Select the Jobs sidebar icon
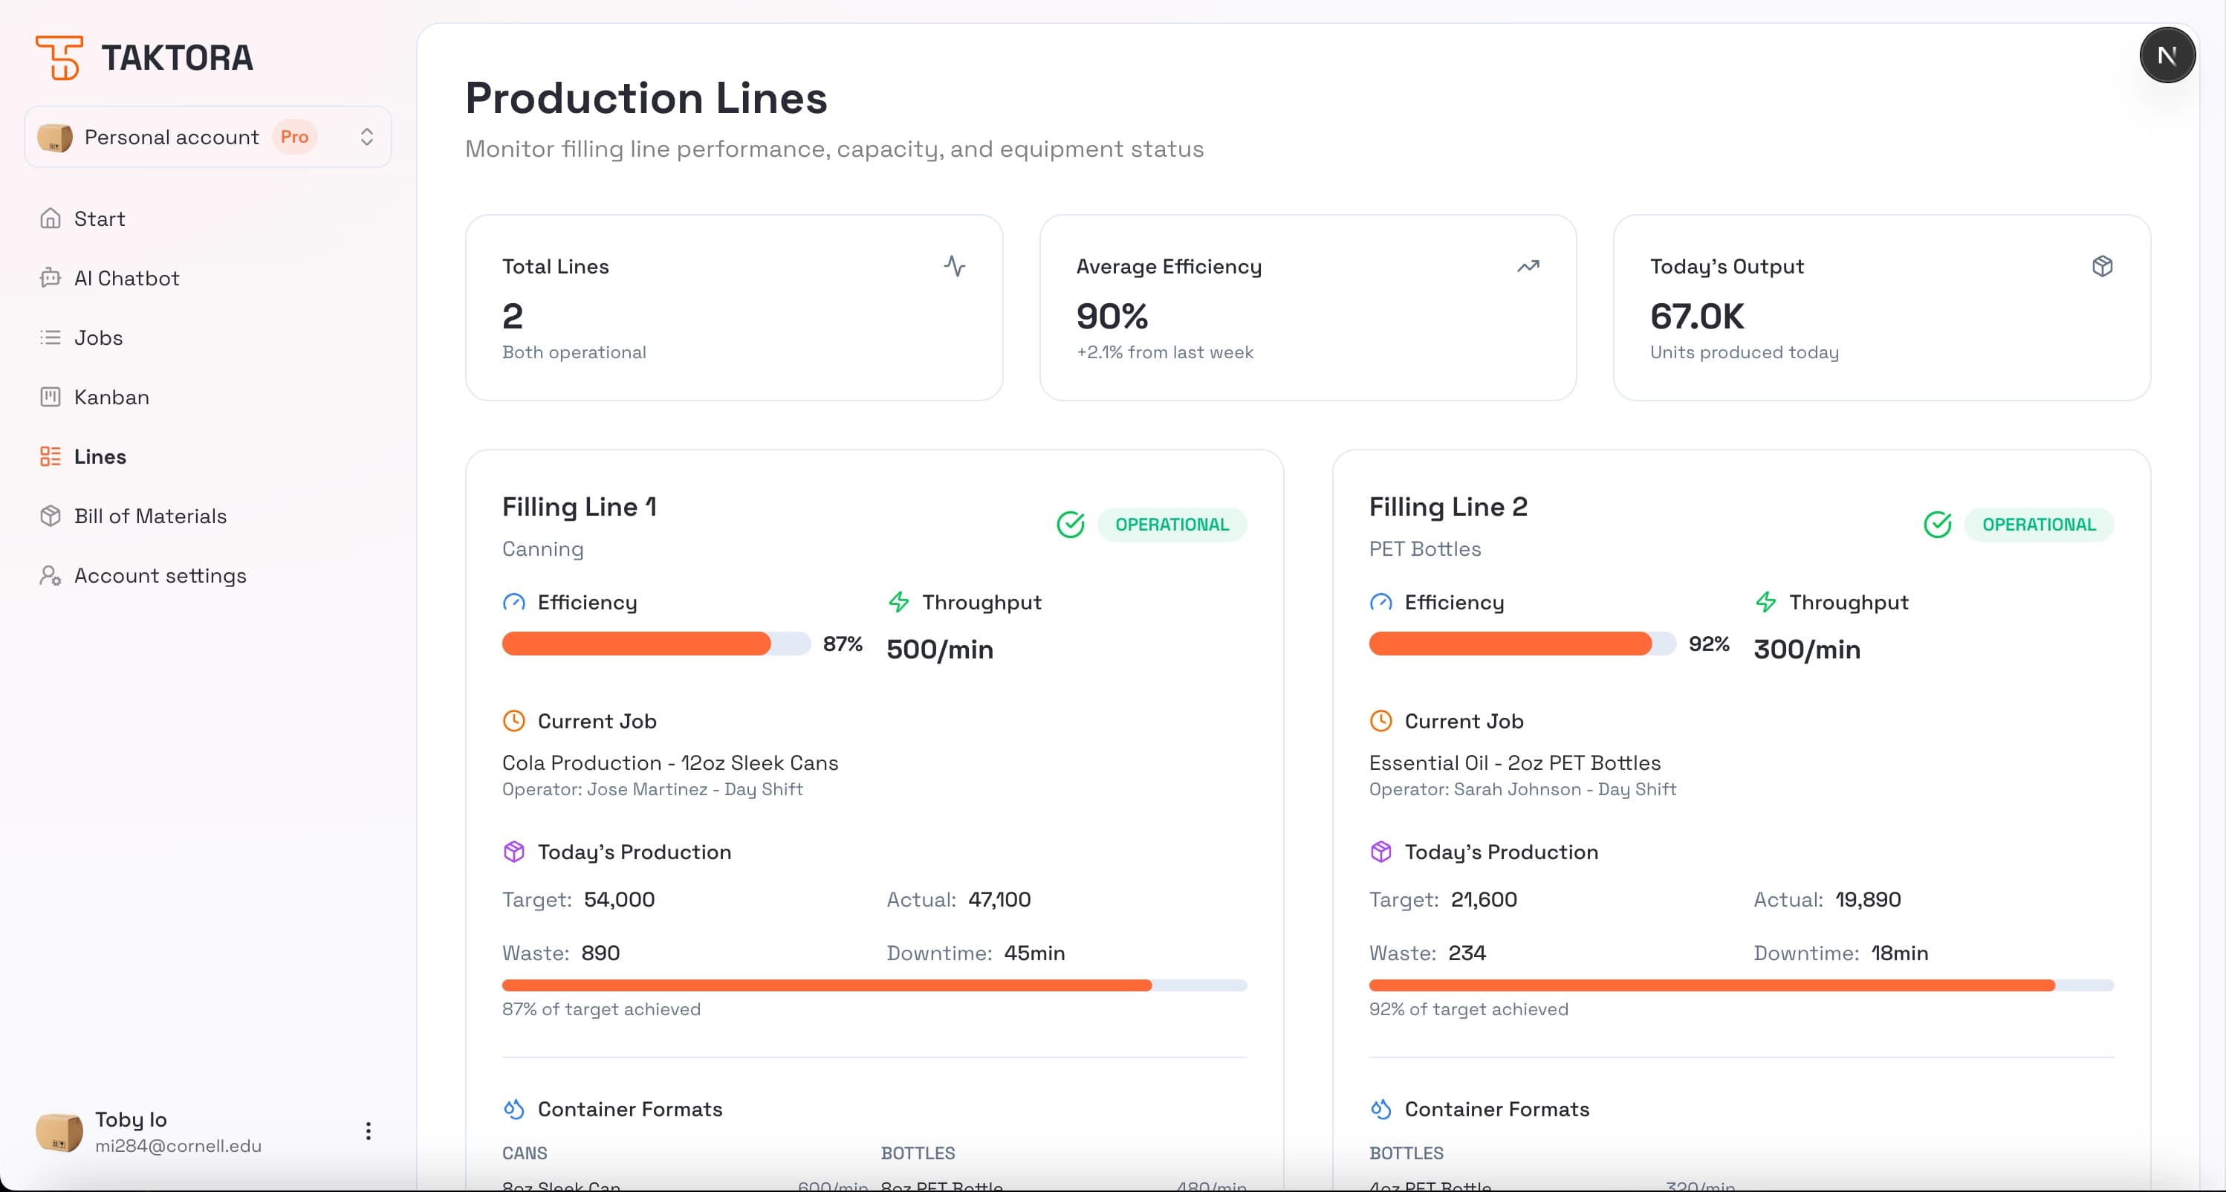Image resolution: width=2226 pixels, height=1192 pixels. click(51, 337)
